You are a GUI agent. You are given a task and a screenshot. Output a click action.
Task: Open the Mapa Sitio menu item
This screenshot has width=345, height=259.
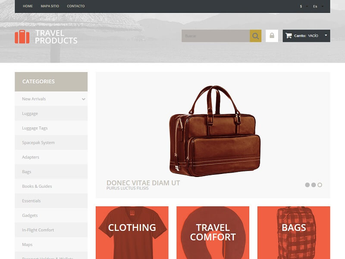[x=50, y=6]
